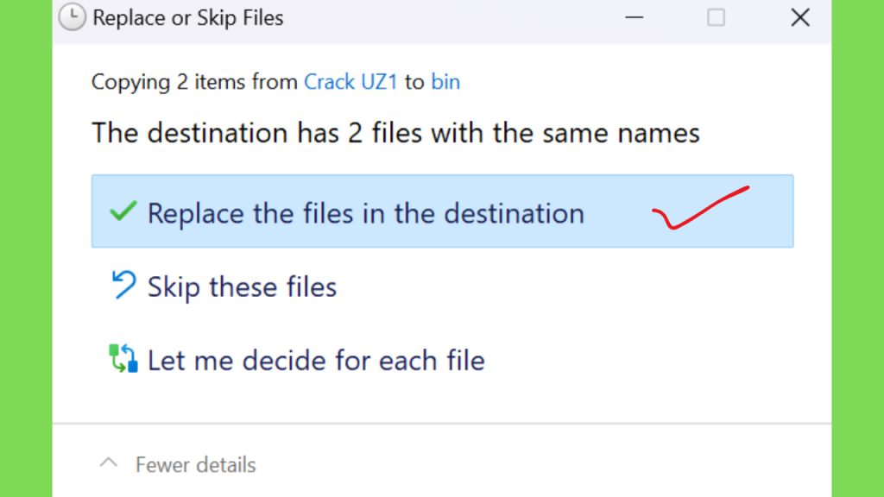Open the Crack UZ1 source folder link
The image size is (884, 497).
(350, 82)
